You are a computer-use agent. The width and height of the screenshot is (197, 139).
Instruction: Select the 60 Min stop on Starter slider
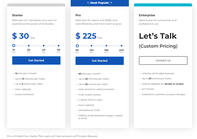click(58, 46)
